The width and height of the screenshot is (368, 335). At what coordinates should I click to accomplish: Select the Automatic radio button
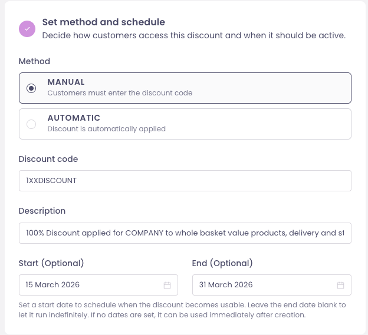click(x=31, y=124)
